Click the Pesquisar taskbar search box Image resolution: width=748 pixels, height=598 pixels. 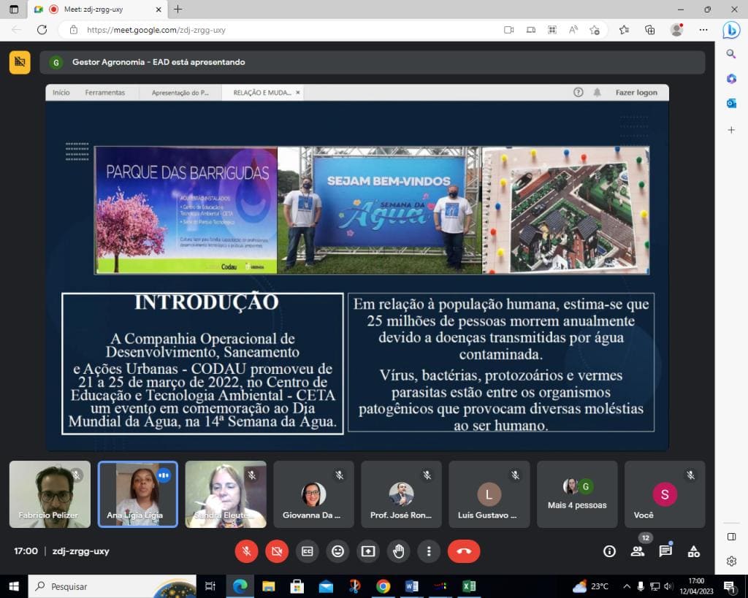coord(112,586)
